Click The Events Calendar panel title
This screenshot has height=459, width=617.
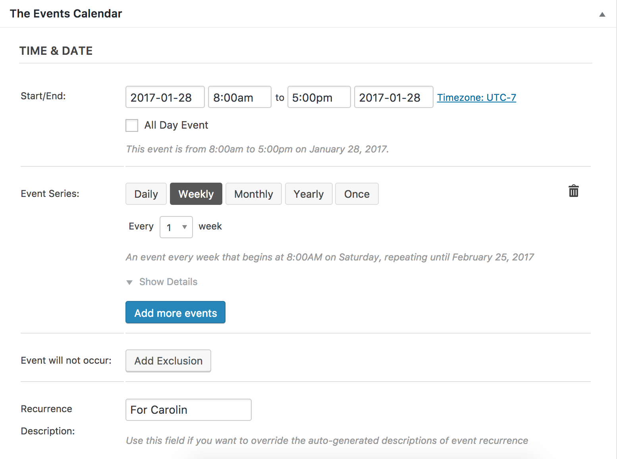click(x=66, y=13)
